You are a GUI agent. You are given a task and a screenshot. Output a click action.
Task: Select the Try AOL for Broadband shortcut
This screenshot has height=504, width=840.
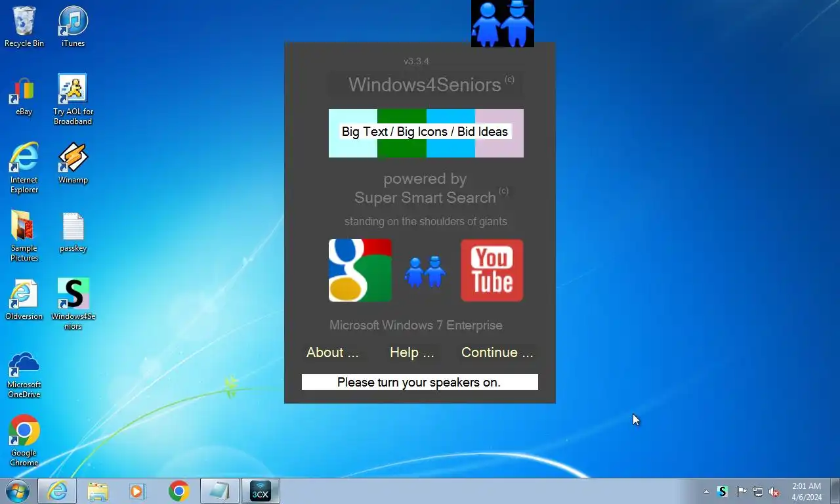click(73, 99)
